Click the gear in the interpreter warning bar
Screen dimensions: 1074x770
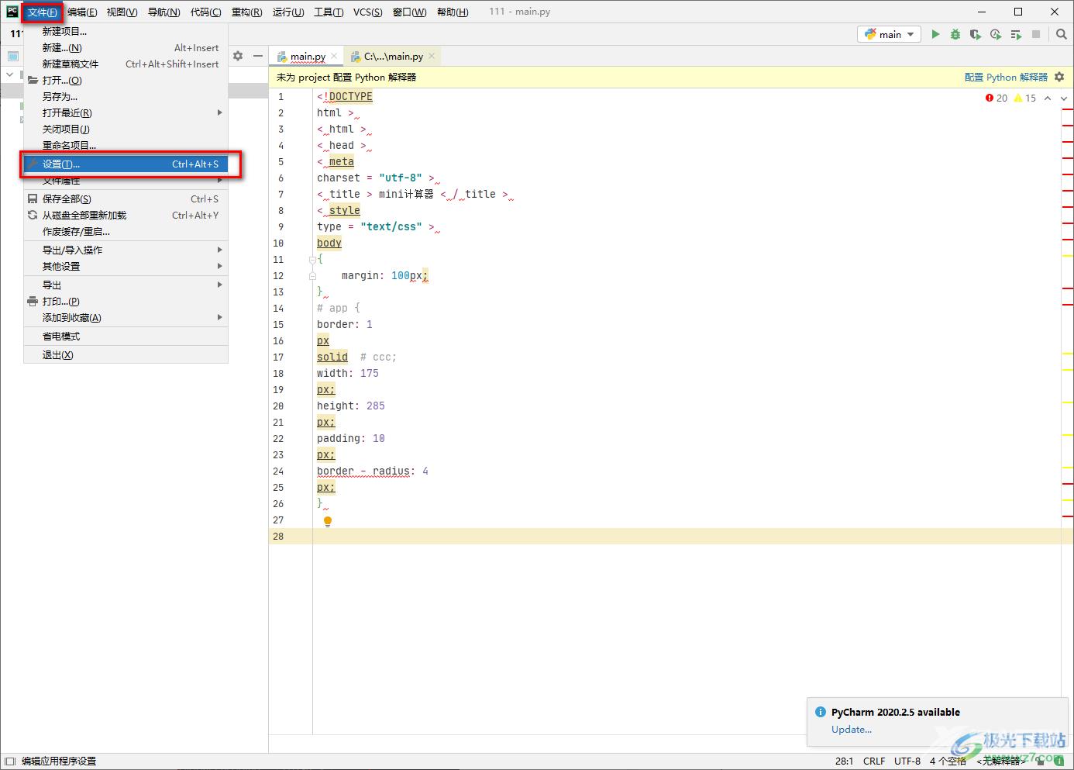(1059, 77)
